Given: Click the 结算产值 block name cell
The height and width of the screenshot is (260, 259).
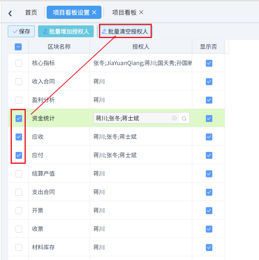Looking at the screenshot, I should point(59,174).
